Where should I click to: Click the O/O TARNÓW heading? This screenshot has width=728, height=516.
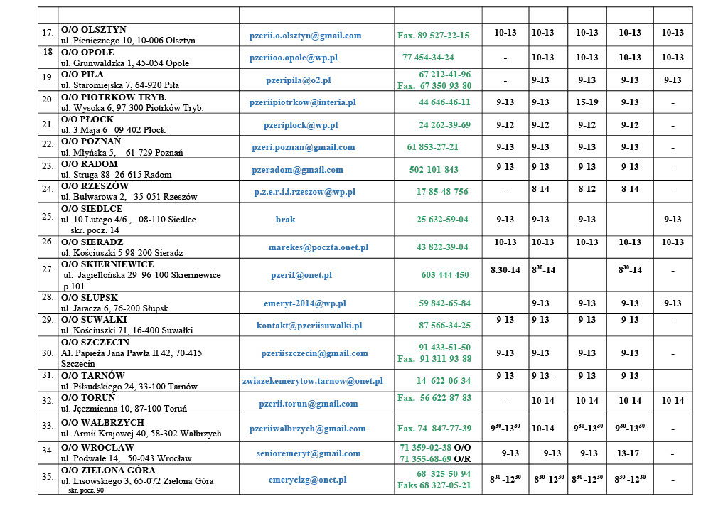93,376
